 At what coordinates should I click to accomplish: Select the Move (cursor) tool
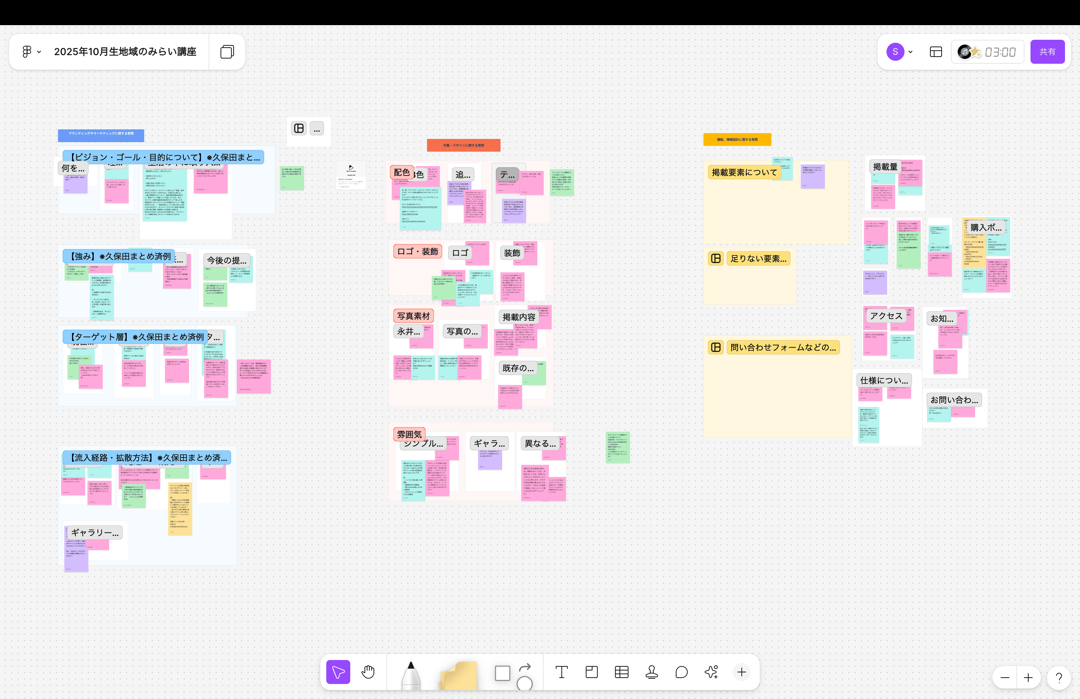[338, 672]
